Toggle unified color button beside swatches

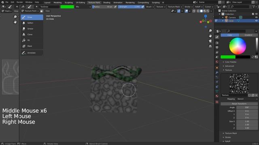[x=256, y=57]
